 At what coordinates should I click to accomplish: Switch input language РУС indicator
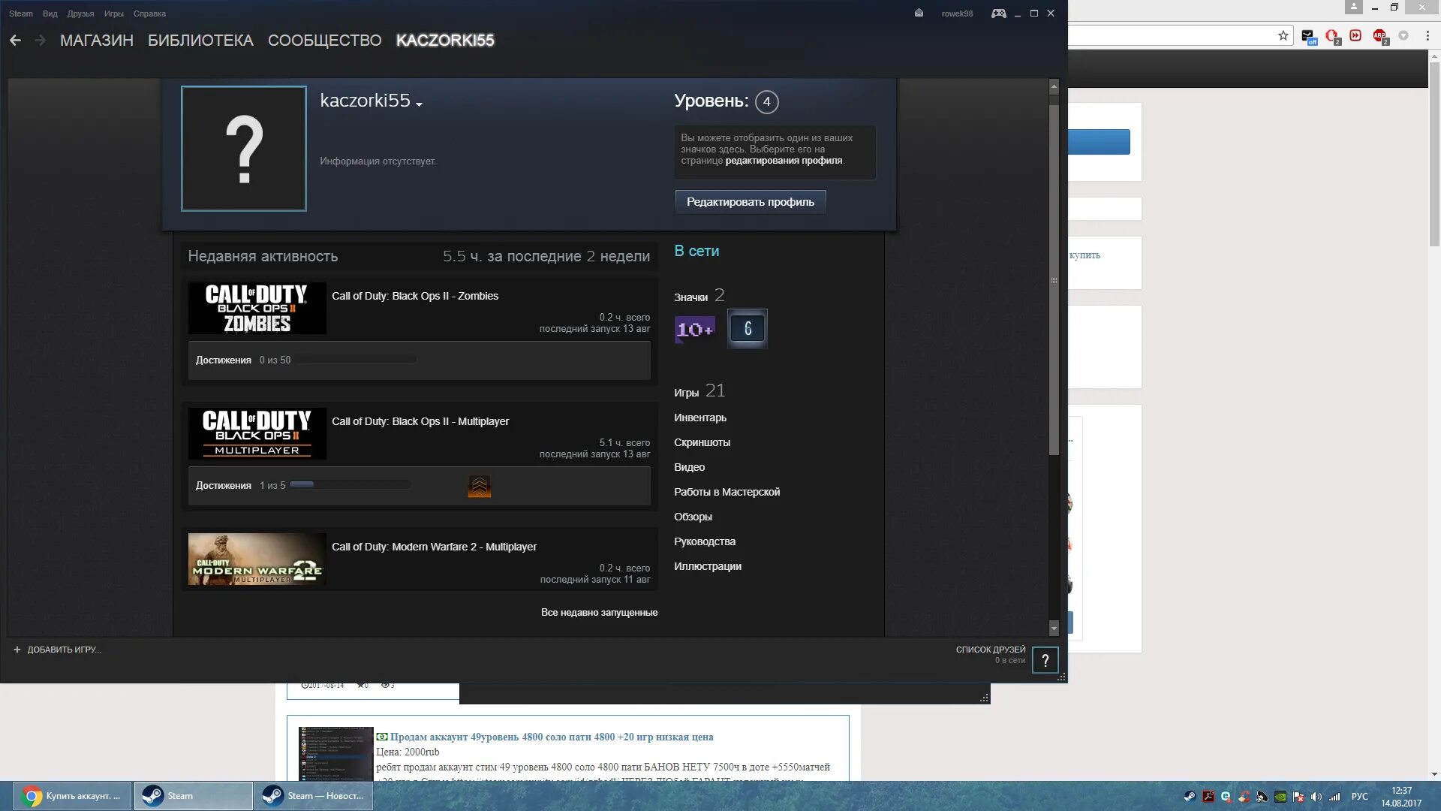(1359, 797)
